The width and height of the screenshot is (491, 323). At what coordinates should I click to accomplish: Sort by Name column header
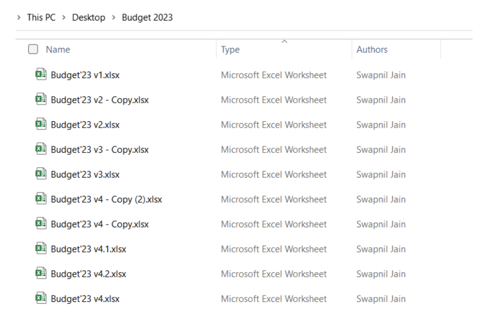[58, 49]
